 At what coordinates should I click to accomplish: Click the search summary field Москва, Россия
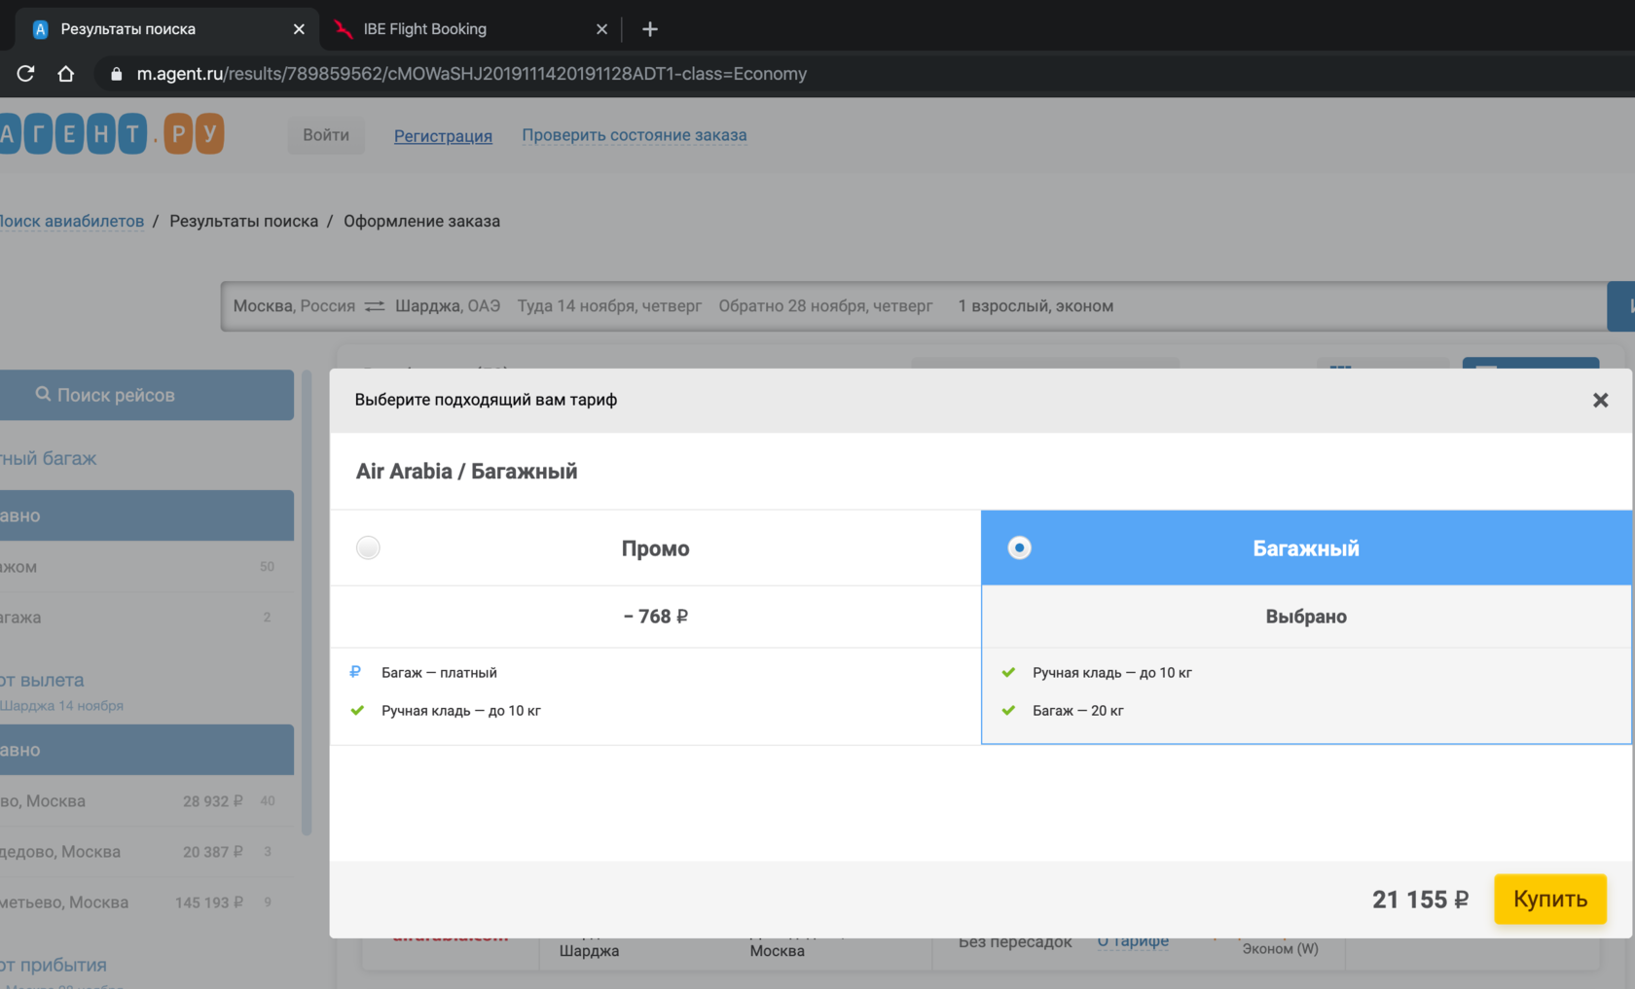pos(294,306)
